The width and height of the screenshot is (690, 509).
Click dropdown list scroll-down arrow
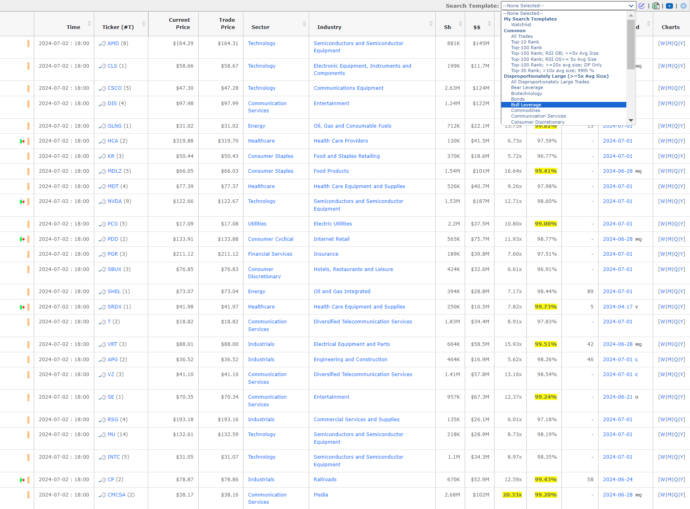631,120
